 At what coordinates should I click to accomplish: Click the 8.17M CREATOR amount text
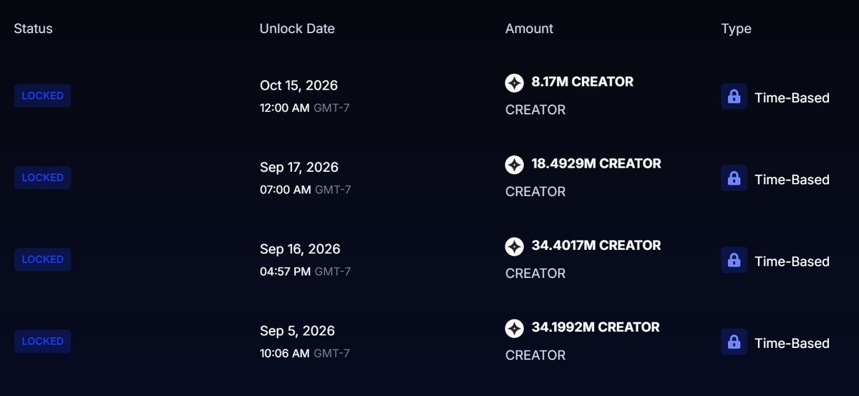582,82
